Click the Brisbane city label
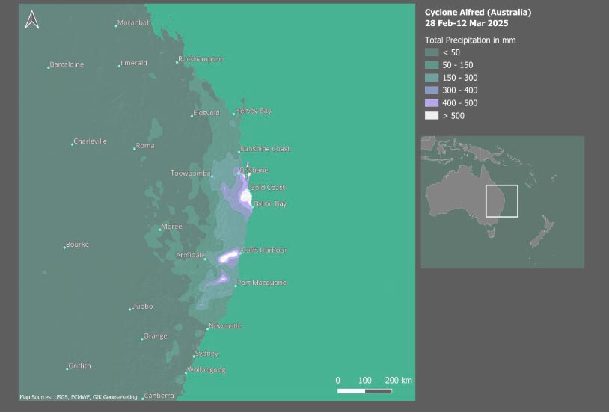The height and width of the screenshot is (412, 609). click(x=254, y=170)
